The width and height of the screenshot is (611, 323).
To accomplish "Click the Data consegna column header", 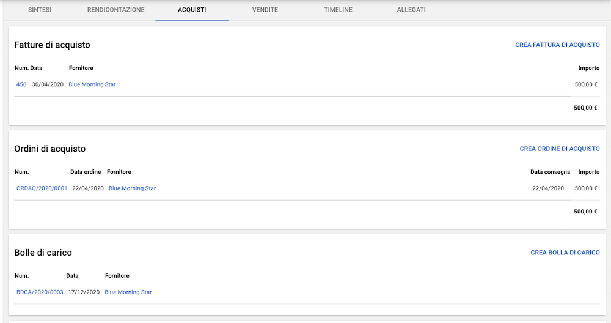I will tap(550, 172).
